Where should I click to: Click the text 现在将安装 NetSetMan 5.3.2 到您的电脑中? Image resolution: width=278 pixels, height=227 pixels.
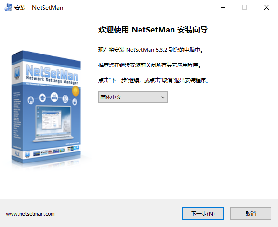pos(150,50)
